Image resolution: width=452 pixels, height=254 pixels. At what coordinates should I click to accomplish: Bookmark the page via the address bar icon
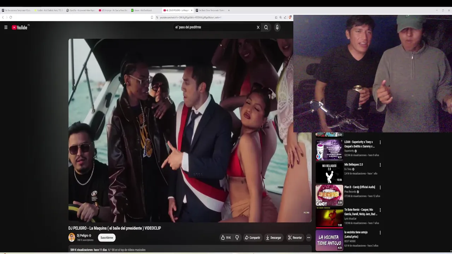pos(152,17)
